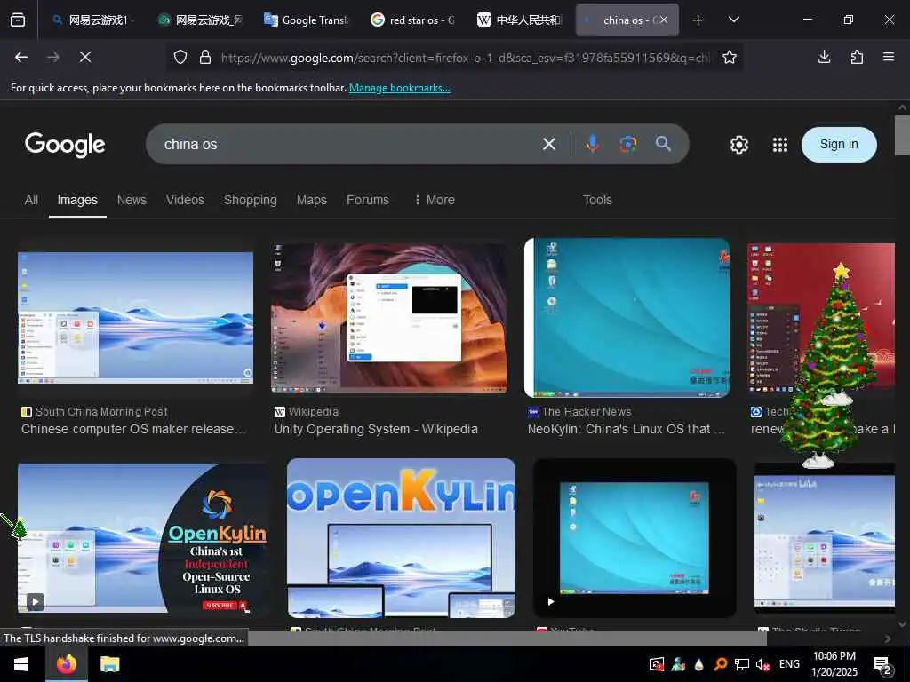Open the extensions puzzle icon
910x682 pixels.
tap(857, 57)
